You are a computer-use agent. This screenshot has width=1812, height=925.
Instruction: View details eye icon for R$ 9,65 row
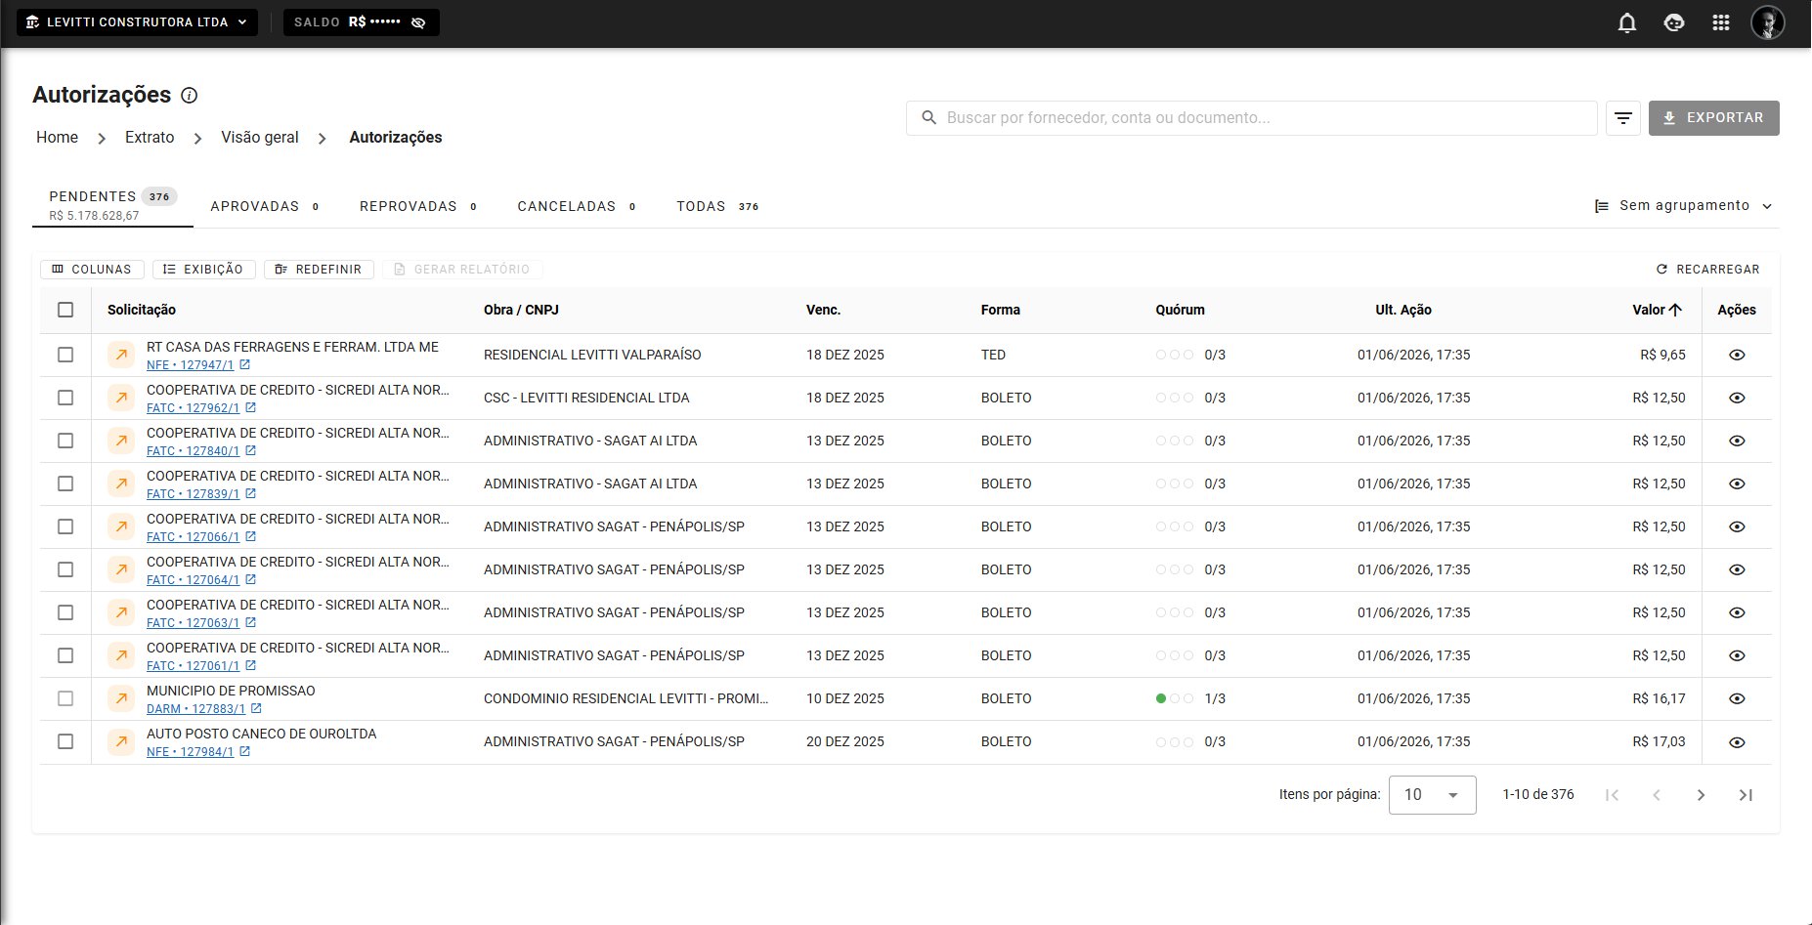tap(1737, 356)
